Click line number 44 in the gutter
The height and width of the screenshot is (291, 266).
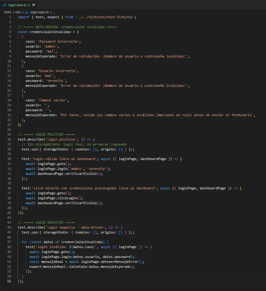click(9, 228)
